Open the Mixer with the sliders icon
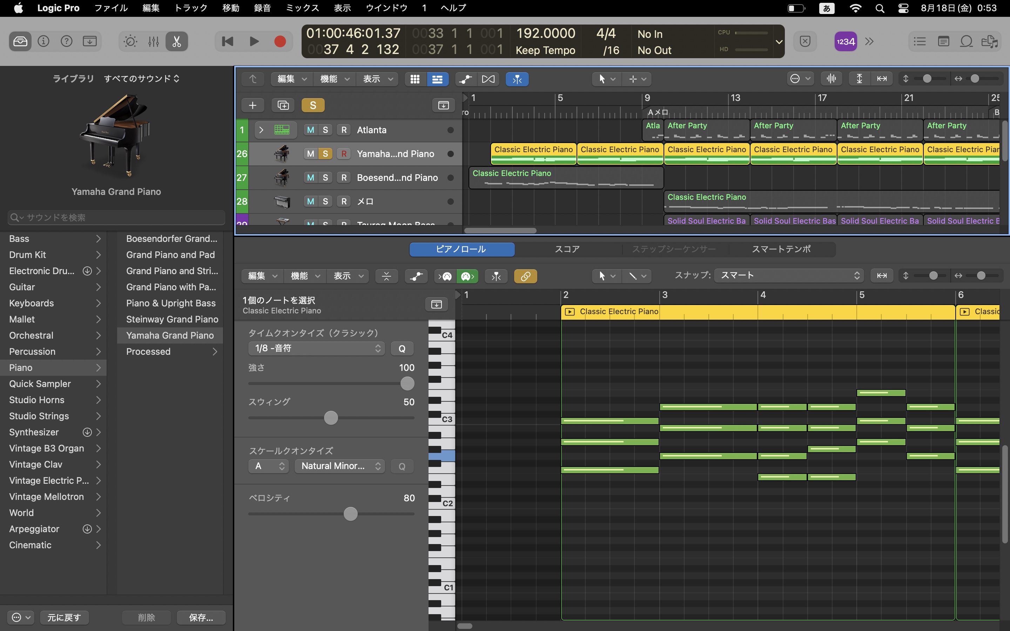Image resolution: width=1010 pixels, height=631 pixels. 153,41
